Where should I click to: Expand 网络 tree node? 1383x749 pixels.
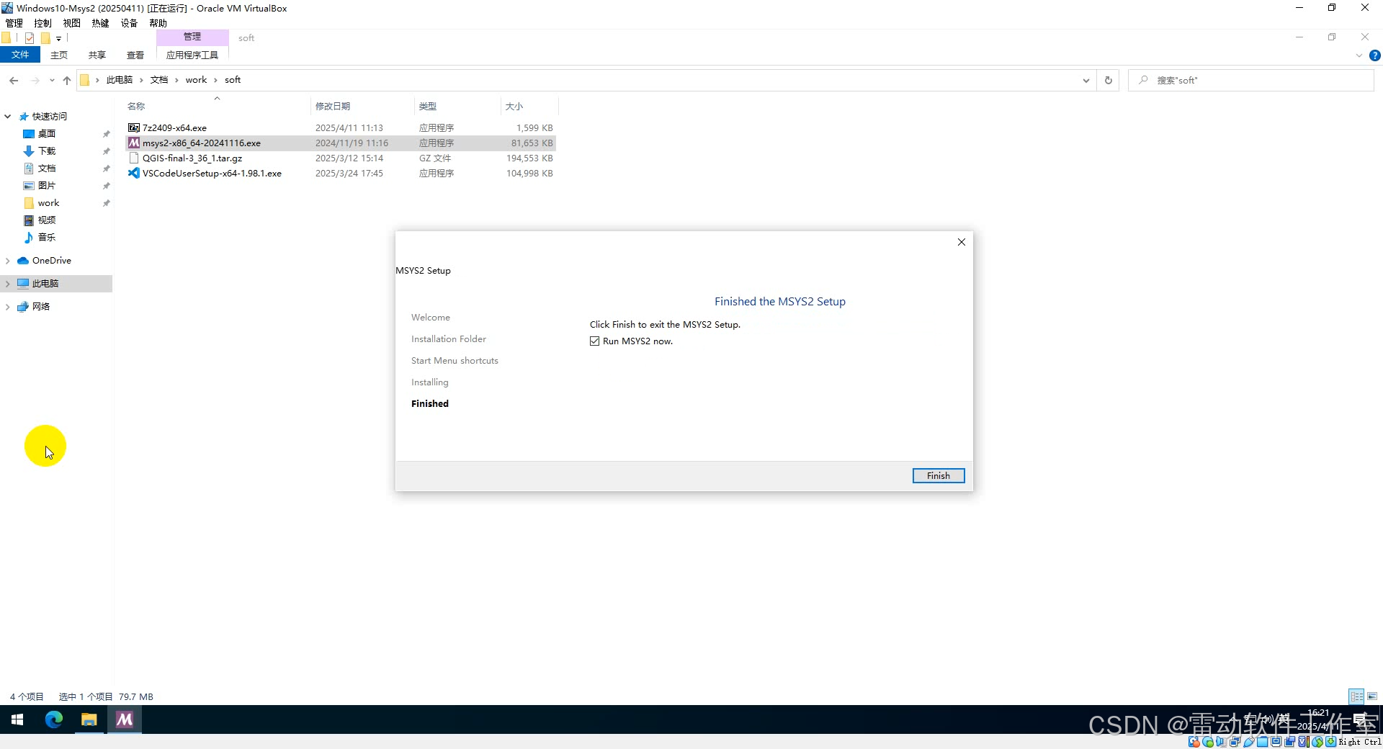tap(8, 307)
